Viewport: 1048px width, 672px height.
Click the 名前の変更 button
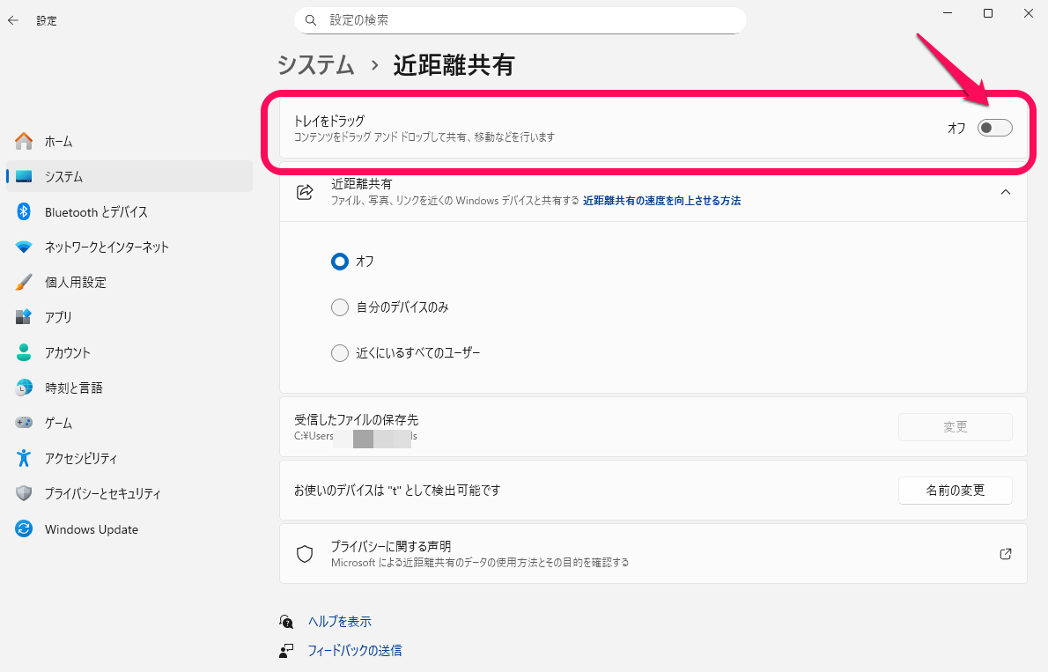(955, 491)
